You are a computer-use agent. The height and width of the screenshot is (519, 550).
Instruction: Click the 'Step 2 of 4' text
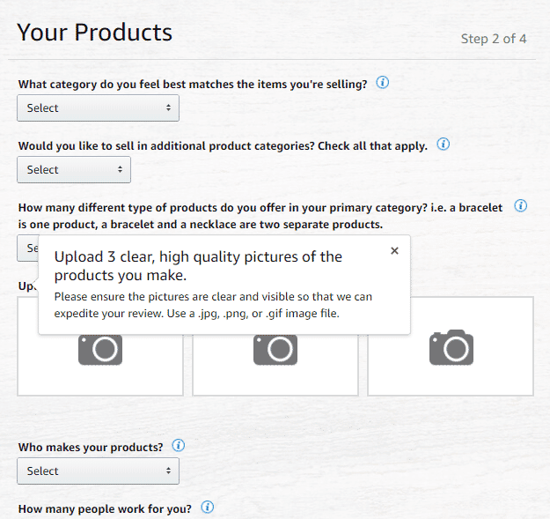pyautogui.click(x=494, y=39)
